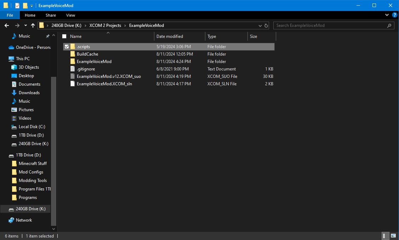399x240 pixels.
Task: Open Programs folder in sidebar
Action: (x=24, y=198)
